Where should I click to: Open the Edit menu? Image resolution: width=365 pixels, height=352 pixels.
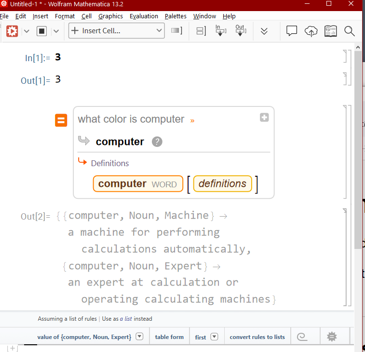(x=20, y=16)
